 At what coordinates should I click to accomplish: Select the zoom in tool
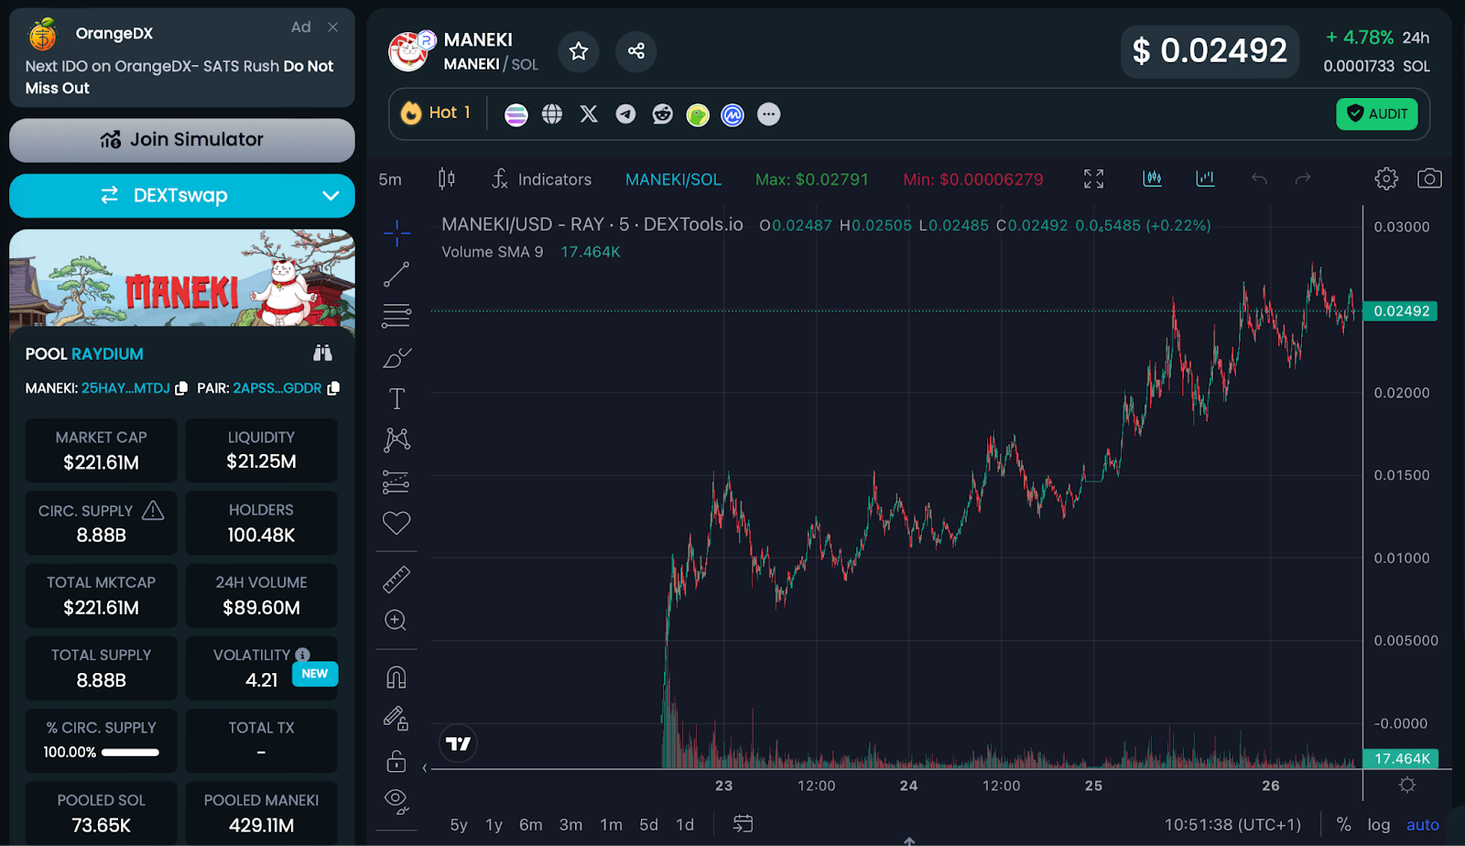(396, 620)
